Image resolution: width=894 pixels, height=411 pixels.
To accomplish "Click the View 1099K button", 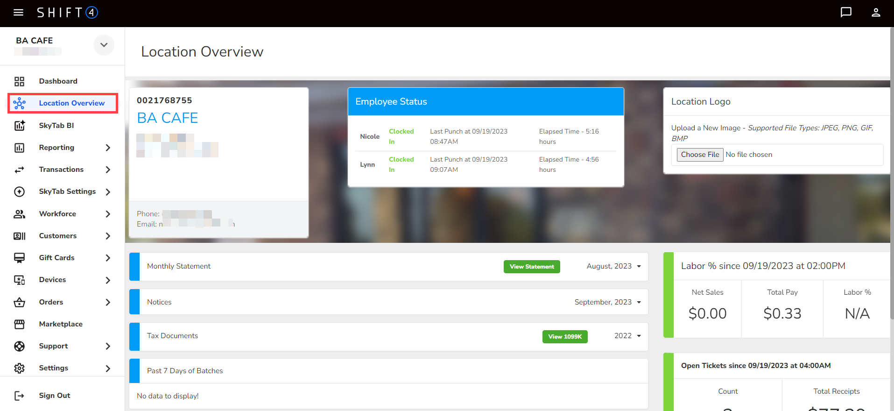I will pos(565,337).
